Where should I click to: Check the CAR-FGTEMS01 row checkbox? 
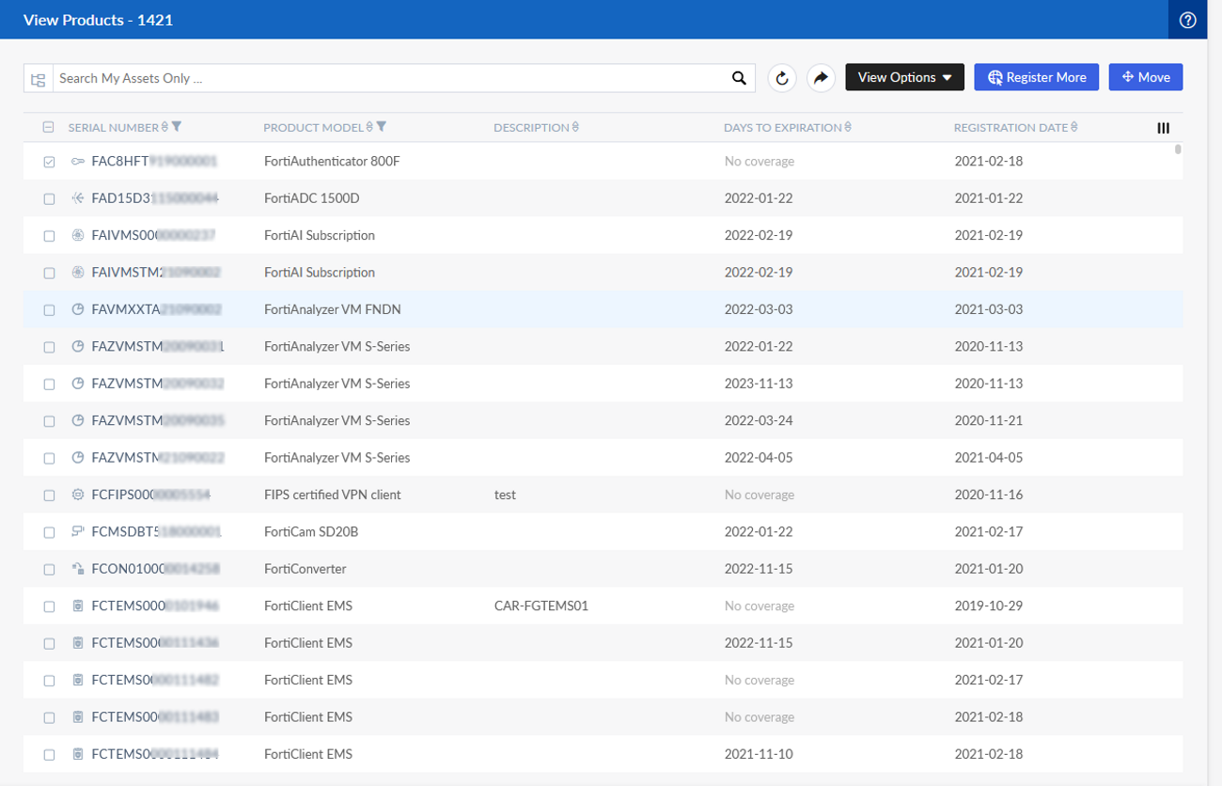[49, 606]
